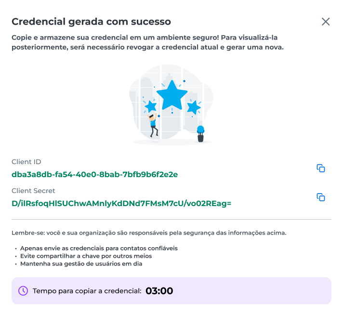Click the large blue star illustration
343x320 pixels.
coord(172,96)
